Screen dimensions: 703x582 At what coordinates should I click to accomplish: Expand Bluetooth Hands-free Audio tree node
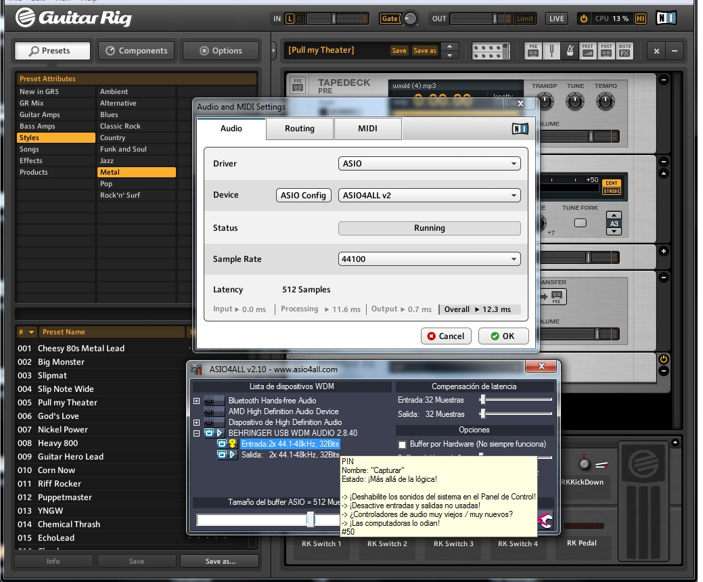click(x=197, y=401)
